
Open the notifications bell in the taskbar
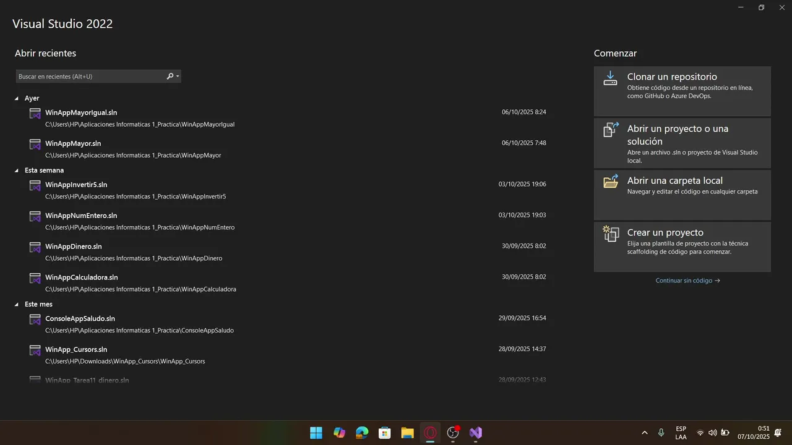coord(778,433)
